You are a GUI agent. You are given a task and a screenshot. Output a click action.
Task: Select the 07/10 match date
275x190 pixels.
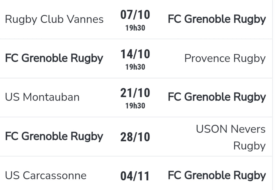point(135,15)
